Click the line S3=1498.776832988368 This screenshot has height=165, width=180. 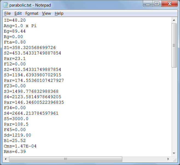(x=31, y=91)
